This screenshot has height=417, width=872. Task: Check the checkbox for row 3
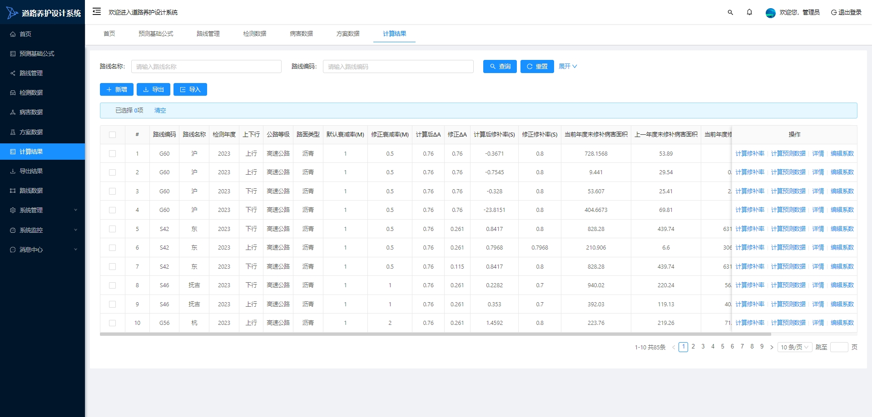(112, 191)
